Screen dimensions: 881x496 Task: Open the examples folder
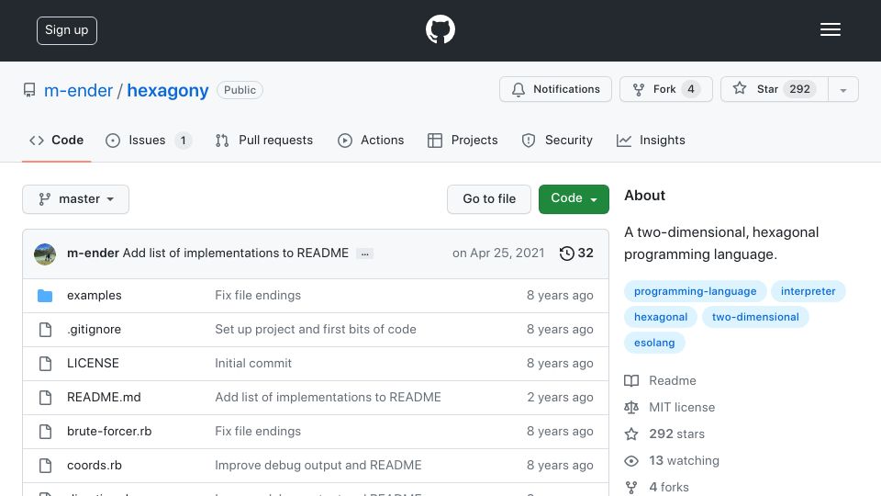(x=94, y=295)
